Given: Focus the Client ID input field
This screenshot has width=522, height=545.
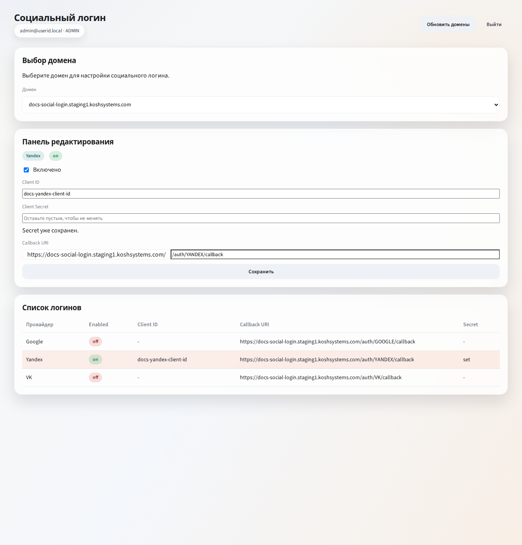Looking at the screenshot, I should pos(261,194).
